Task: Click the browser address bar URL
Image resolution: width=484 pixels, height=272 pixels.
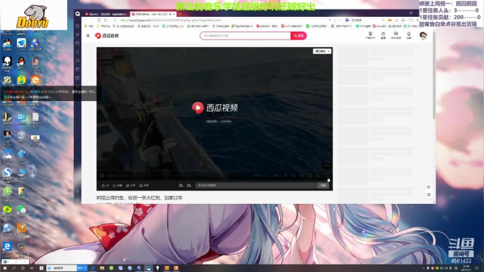Action: coord(171,20)
